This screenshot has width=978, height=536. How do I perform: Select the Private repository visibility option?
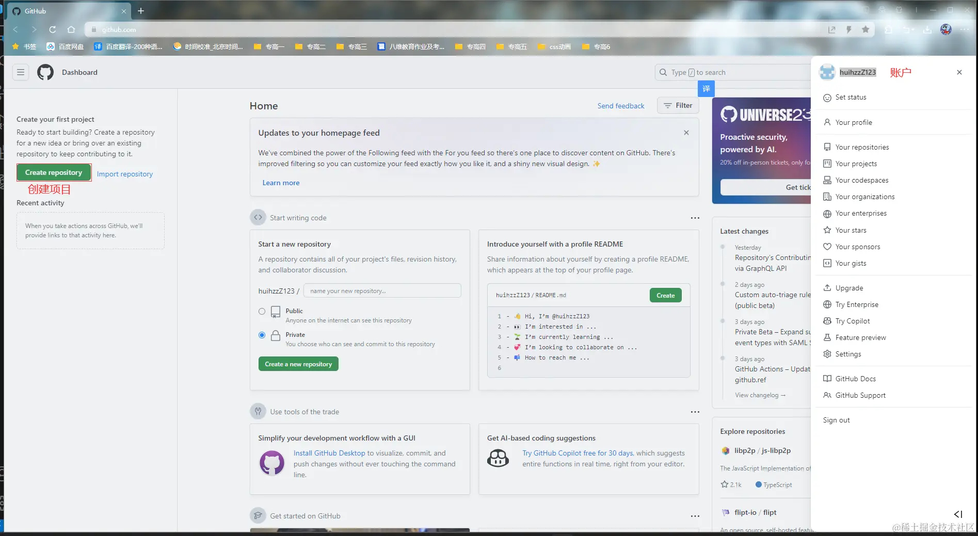pos(262,335)
